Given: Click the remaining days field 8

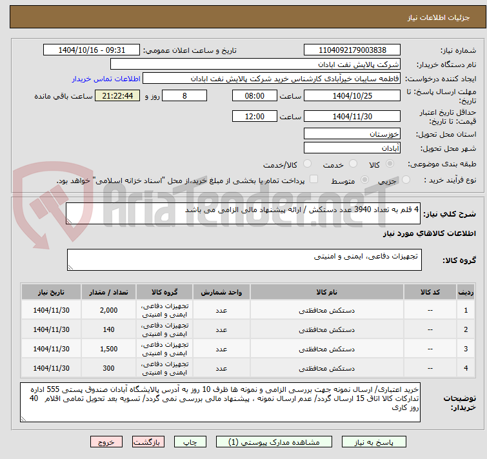Looking at the screenshot, I should click(184, 95).
